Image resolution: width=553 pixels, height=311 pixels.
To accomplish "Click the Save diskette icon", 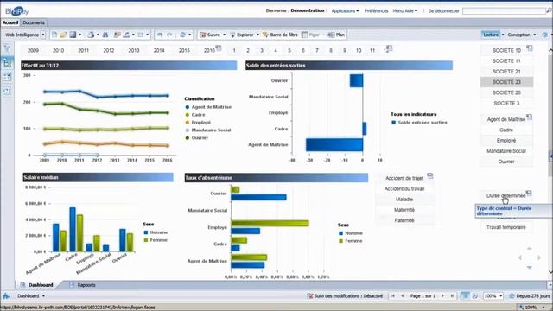I will [73, 35].
